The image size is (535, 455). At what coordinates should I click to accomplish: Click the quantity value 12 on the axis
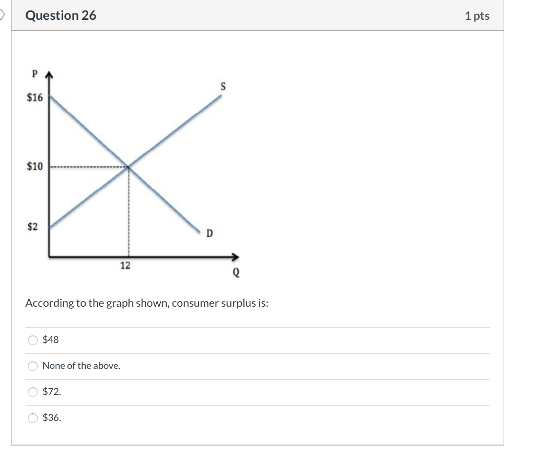pyautogui.click(x=125, y=265)
